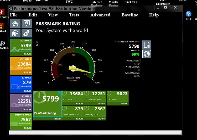Image resolution: width=197 pixels, height=140 pixels.
Task: Open the Edit menu
Action: pos(33,15)
